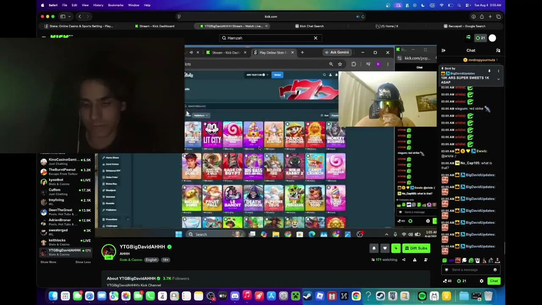Switch to the Stake Online Casino tab
The image size is (542, 305).
click(x=79, y=26)
